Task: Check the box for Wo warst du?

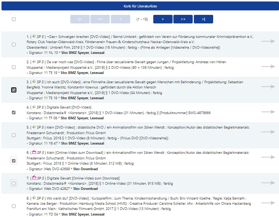Action: click(x=14, y=206)
